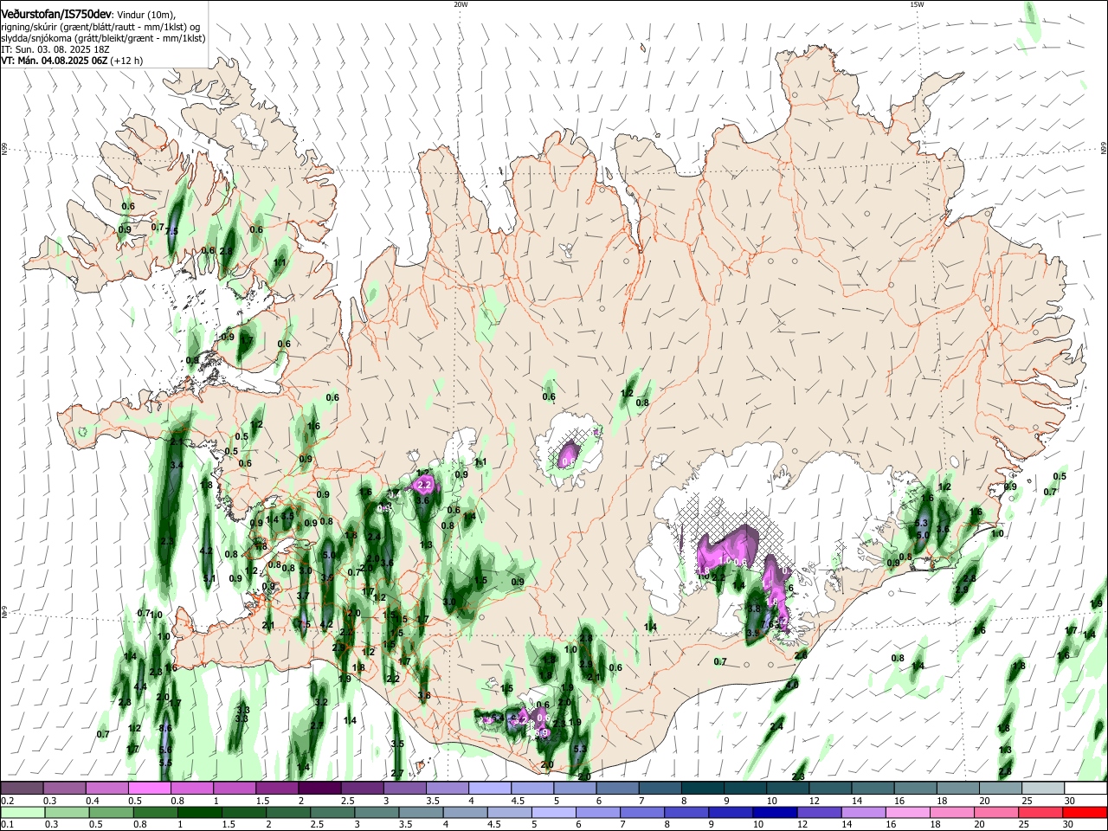Screen dimensions: 1108x831
Task: Select the medium green 0.5–0.8 lower legend swatch
Action: point(111,812)
